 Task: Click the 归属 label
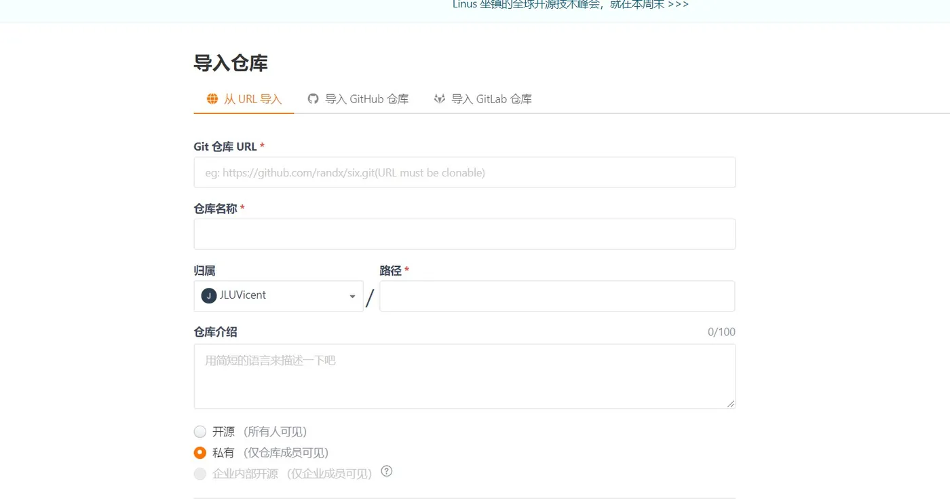205,270
